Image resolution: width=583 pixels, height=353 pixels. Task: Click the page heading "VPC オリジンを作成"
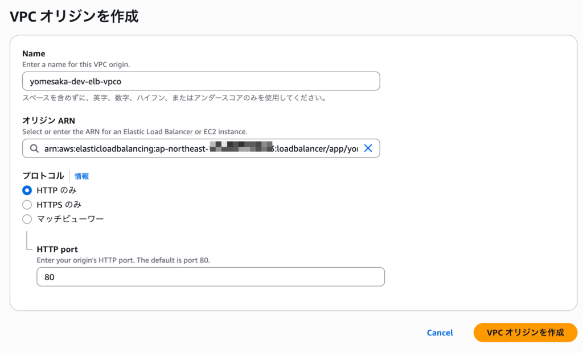pos(74,16)
